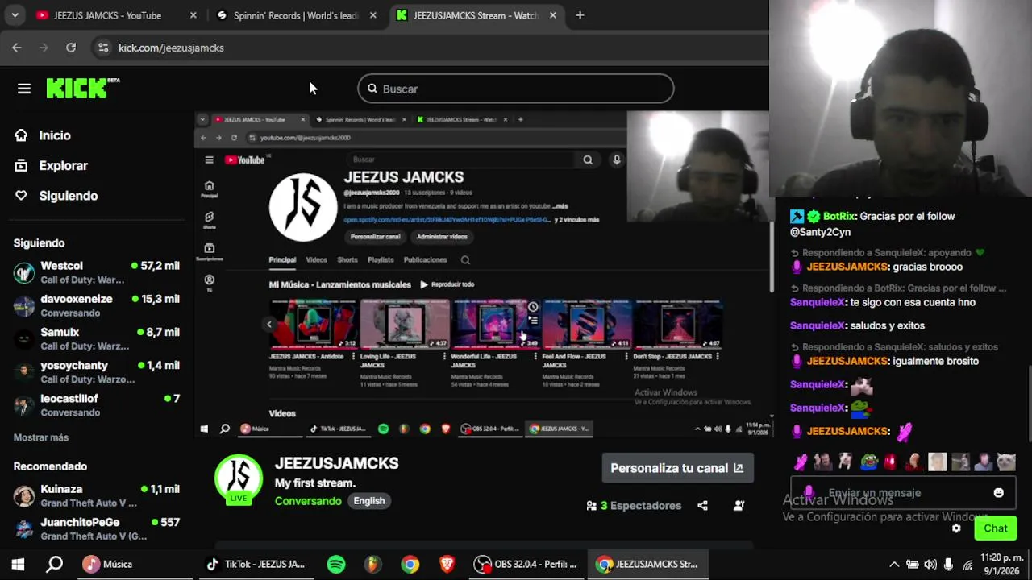Click the Chat send button
Screen dimensions: 1032x580
pyautogui.click(x=996, y=528)
